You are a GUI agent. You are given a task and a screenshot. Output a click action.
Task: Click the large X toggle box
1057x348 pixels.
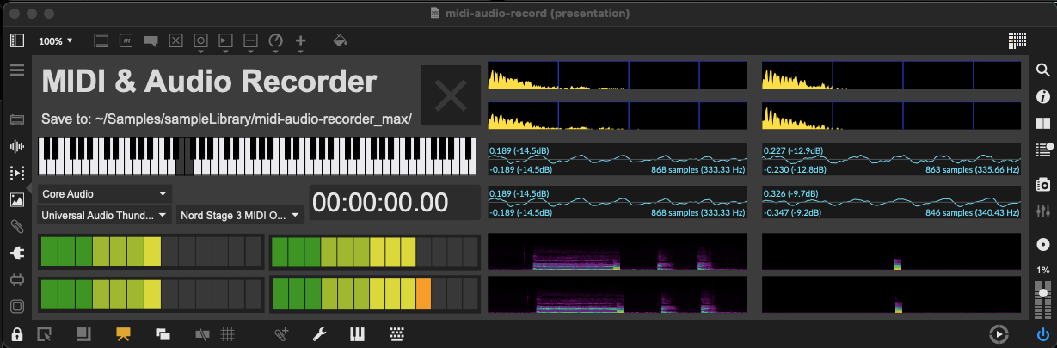[450, 95]
